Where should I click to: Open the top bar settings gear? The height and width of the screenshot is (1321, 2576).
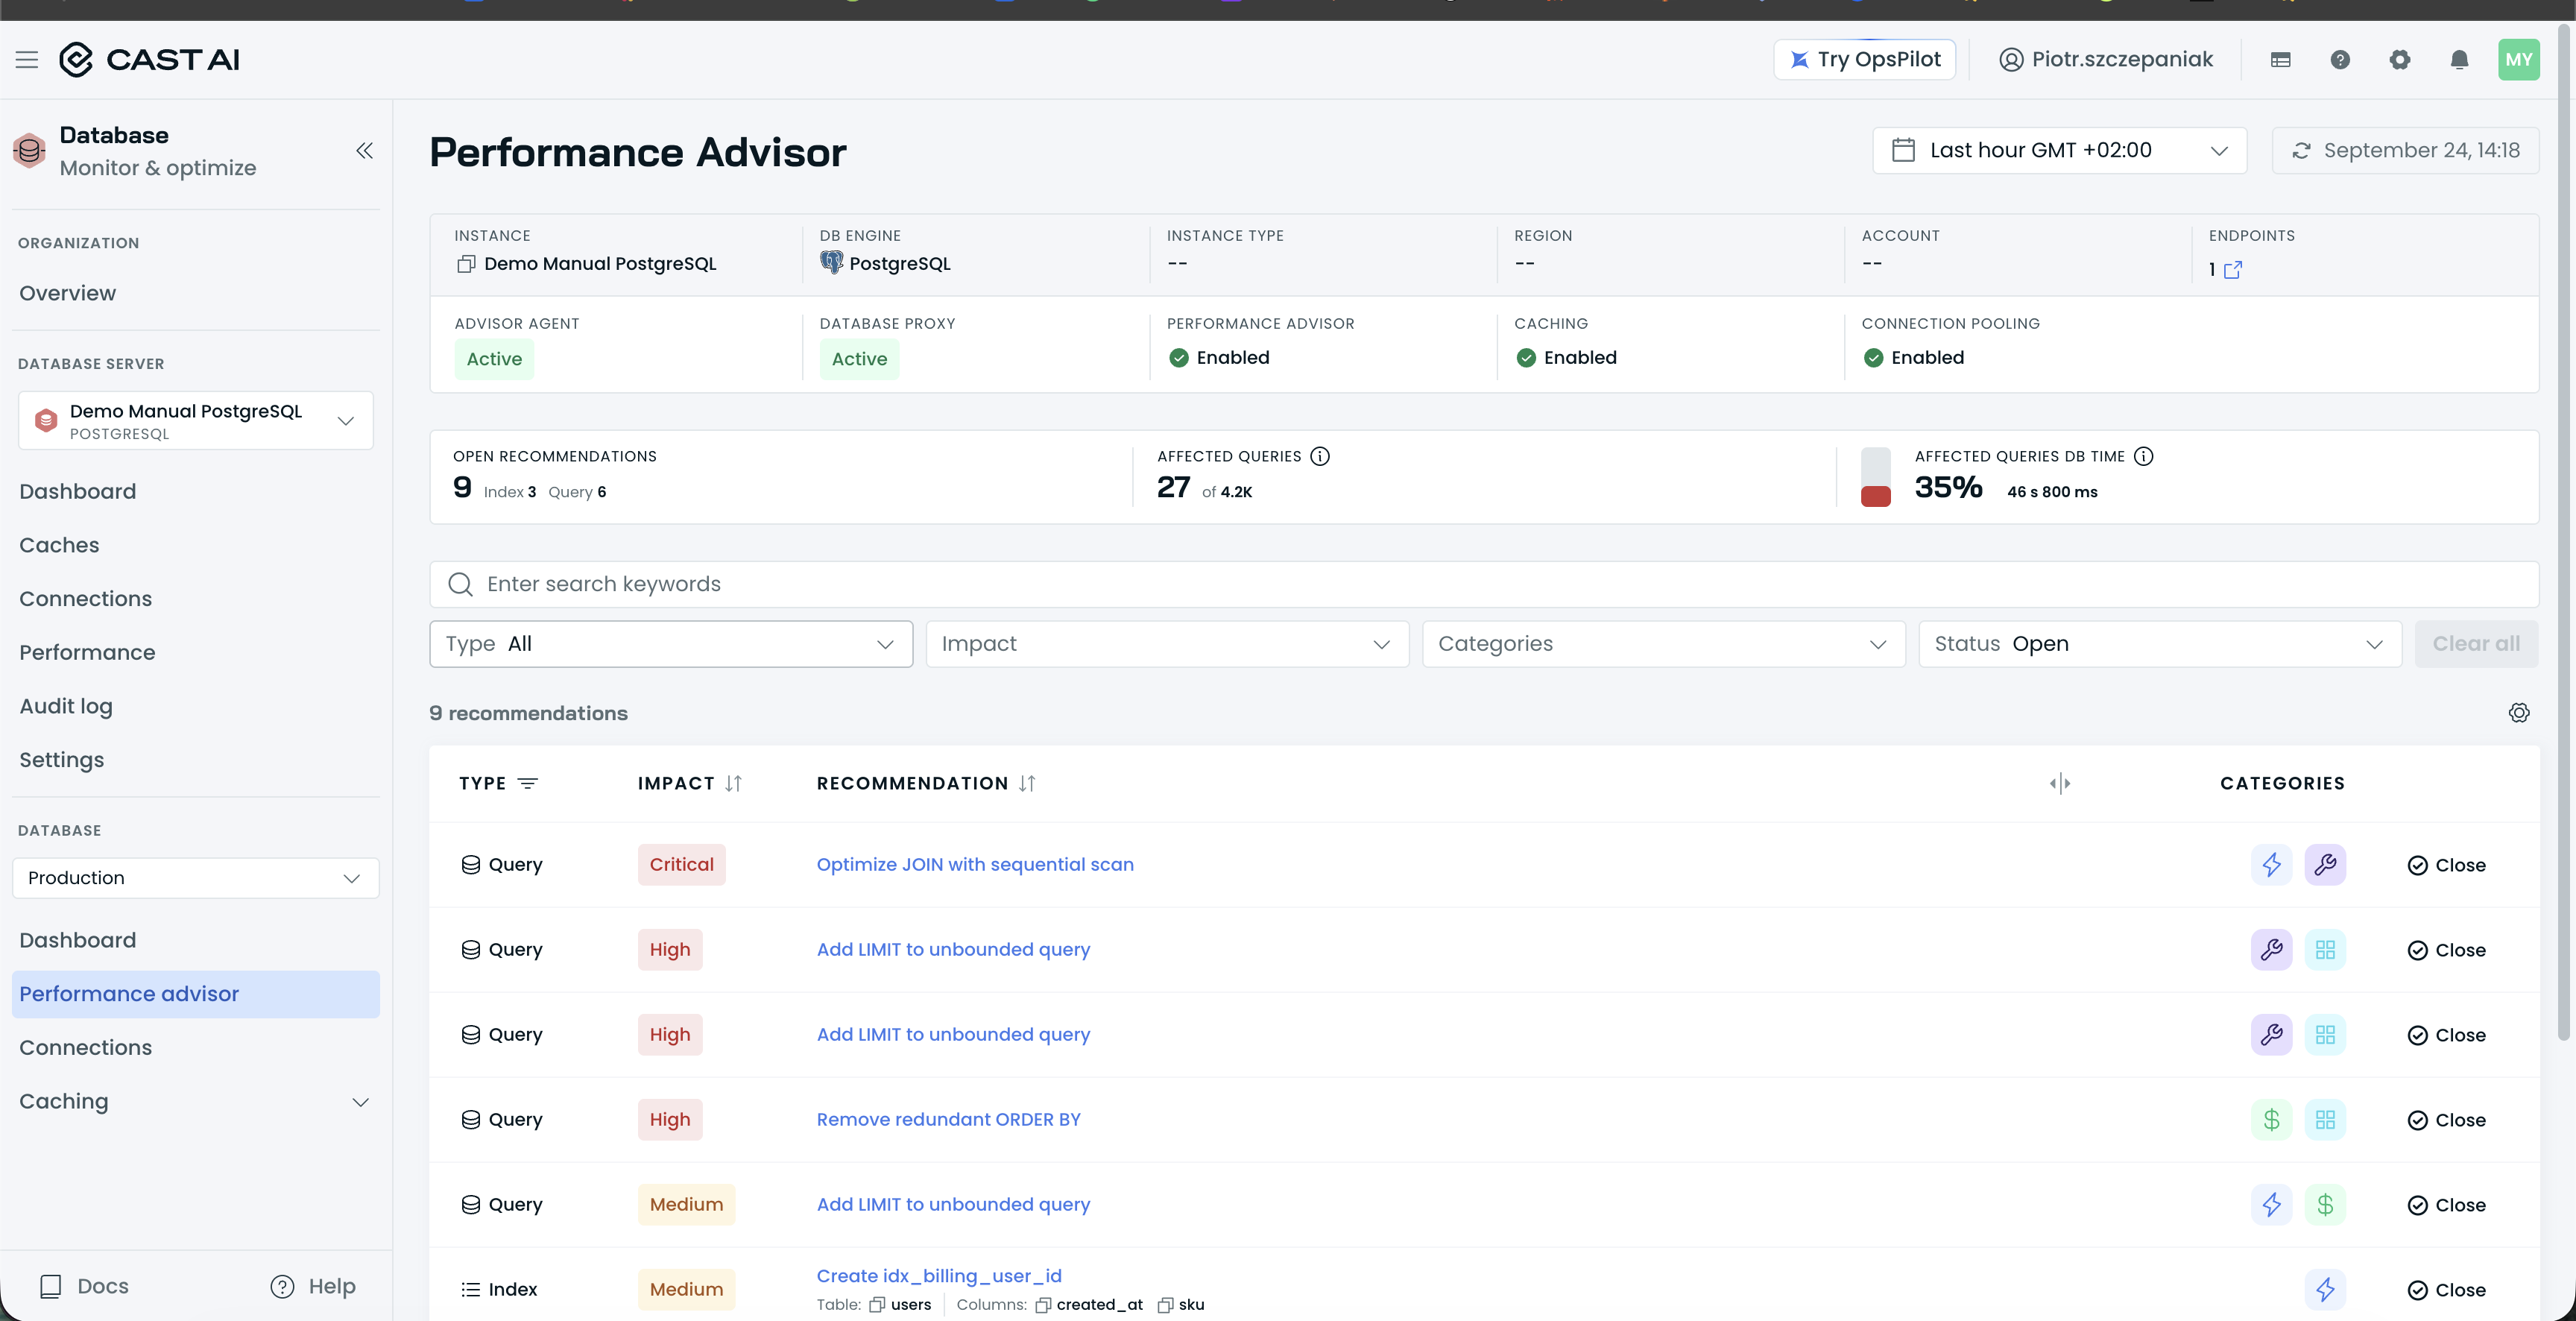2399,60
